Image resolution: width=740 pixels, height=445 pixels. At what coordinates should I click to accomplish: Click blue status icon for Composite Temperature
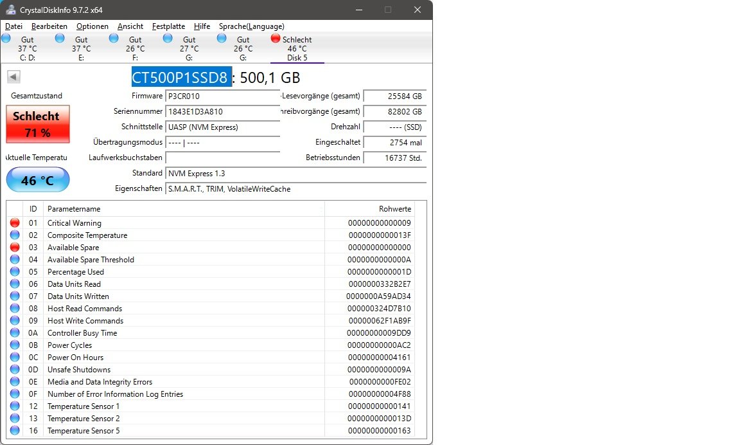pyautogui.click(x=15, y=235)
